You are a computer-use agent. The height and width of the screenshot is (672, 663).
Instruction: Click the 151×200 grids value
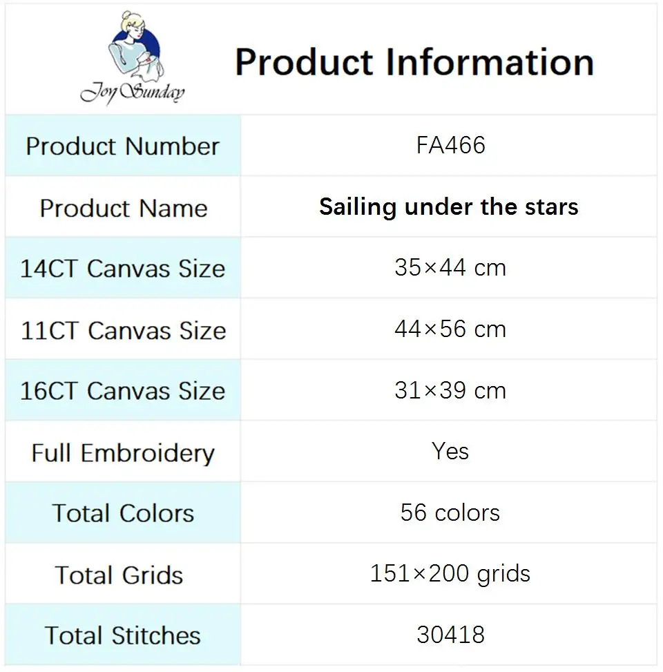[x=450, y=574]
